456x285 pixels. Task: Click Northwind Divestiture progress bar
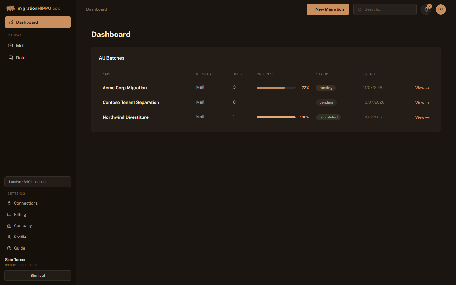276,117
